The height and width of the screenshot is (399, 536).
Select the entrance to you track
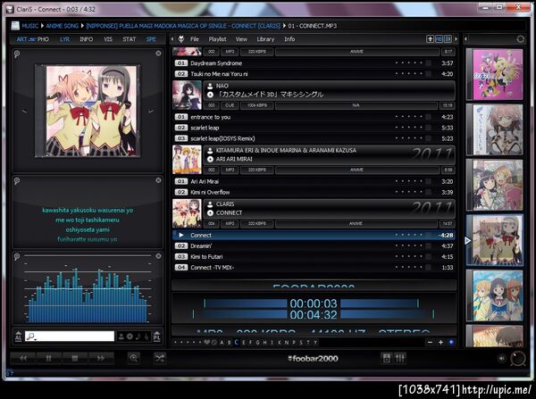[314, 117]
